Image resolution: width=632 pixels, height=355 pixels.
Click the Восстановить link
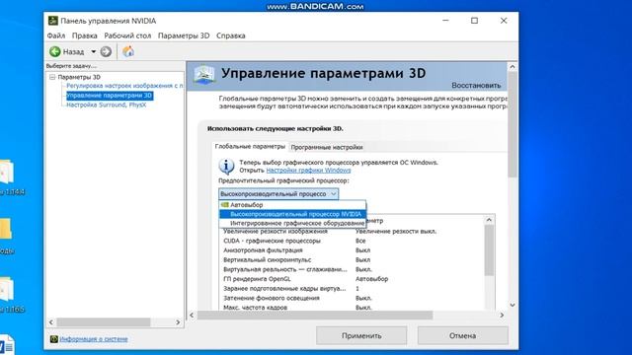(x=476, y=86)
